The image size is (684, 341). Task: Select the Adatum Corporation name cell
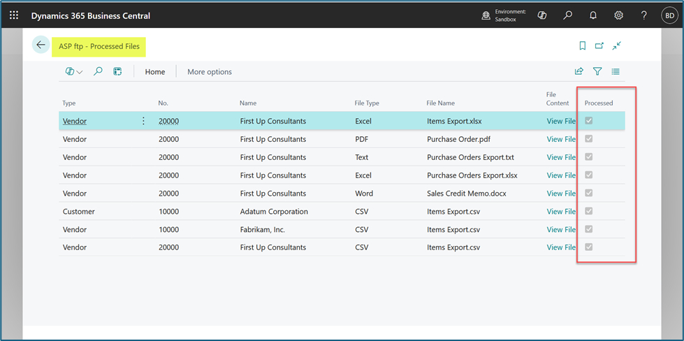pyautogui.click(x=274, y=212)
